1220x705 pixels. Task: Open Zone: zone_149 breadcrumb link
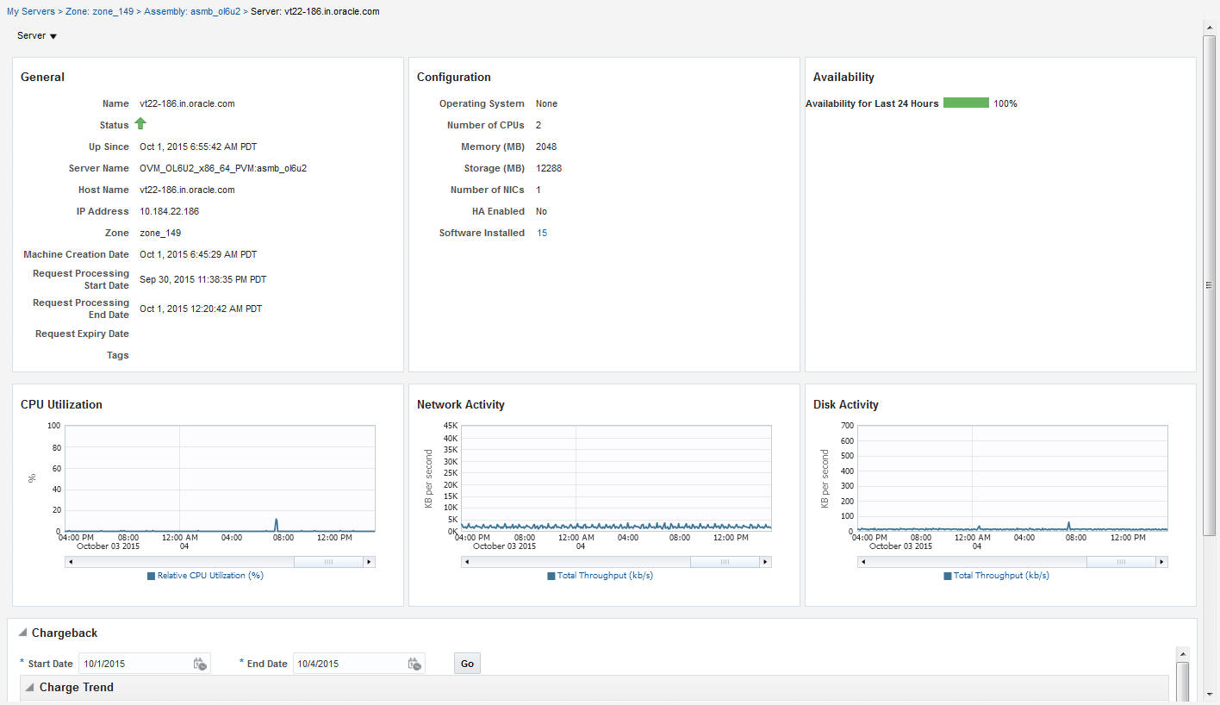pyautogui.click(x=99, y=12)
